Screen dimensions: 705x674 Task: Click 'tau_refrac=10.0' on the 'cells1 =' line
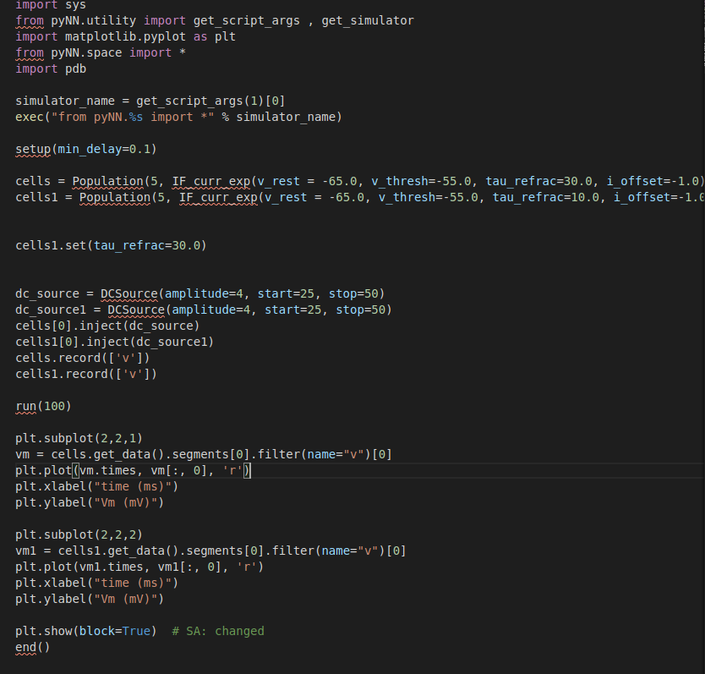tap(546, 198)
